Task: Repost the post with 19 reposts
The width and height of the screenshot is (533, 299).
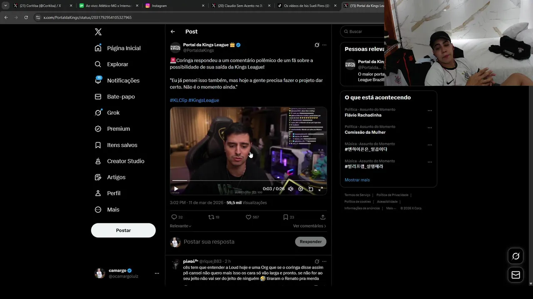Action: (x=214, y=217)
